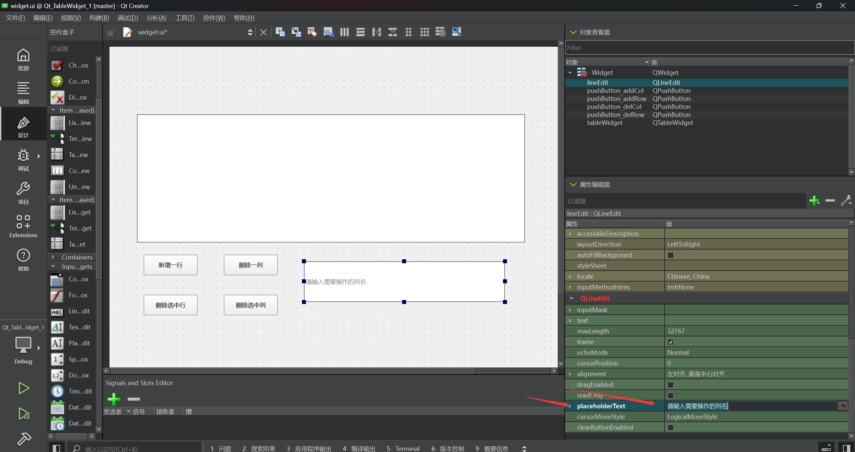Apply Lay Out Vertically icon
This screenshot has height=452, width=855.
coord(360,32)
